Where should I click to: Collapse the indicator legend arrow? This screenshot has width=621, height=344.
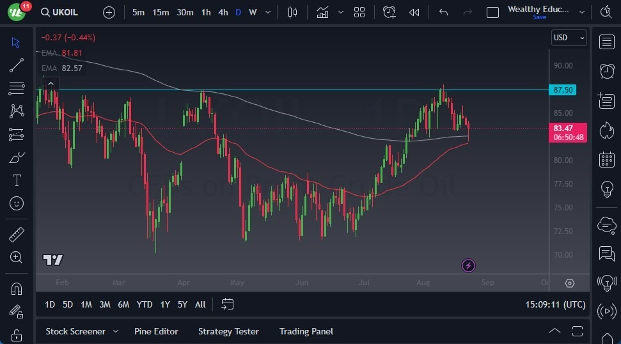tap(50, 83)
